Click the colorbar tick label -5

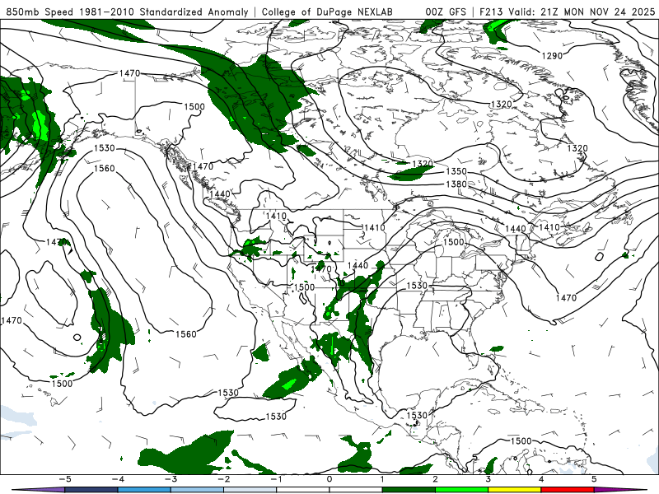[x=65, y=479]
